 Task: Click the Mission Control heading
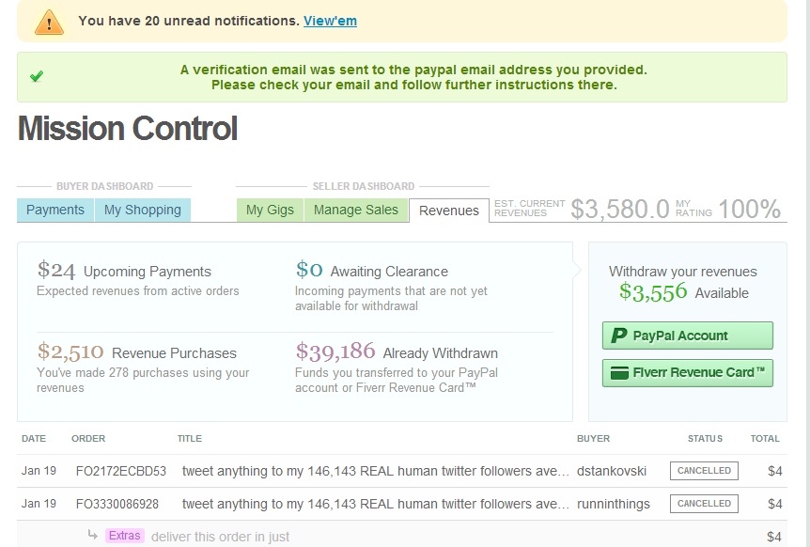(x=128, y=128)
